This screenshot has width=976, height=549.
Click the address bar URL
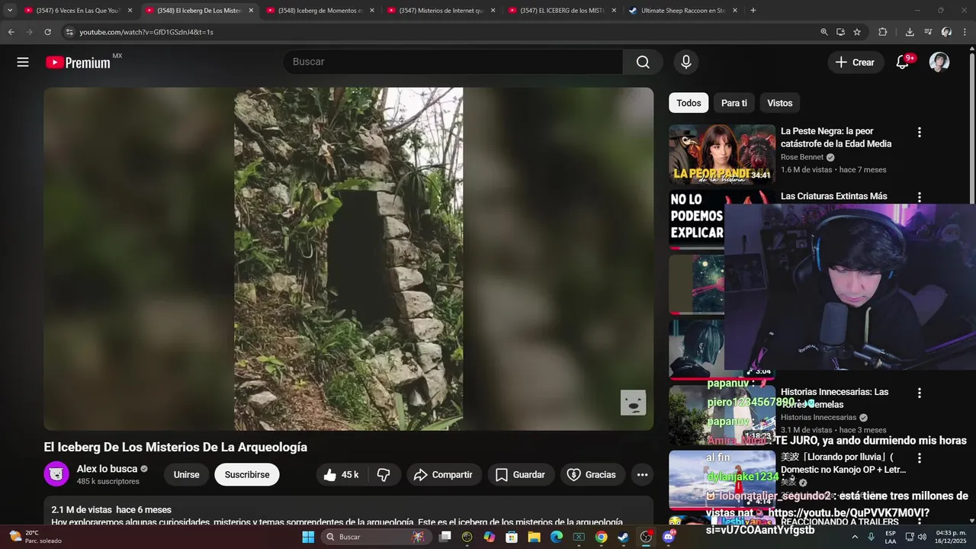pyautogui.click(x=146, y=32)
